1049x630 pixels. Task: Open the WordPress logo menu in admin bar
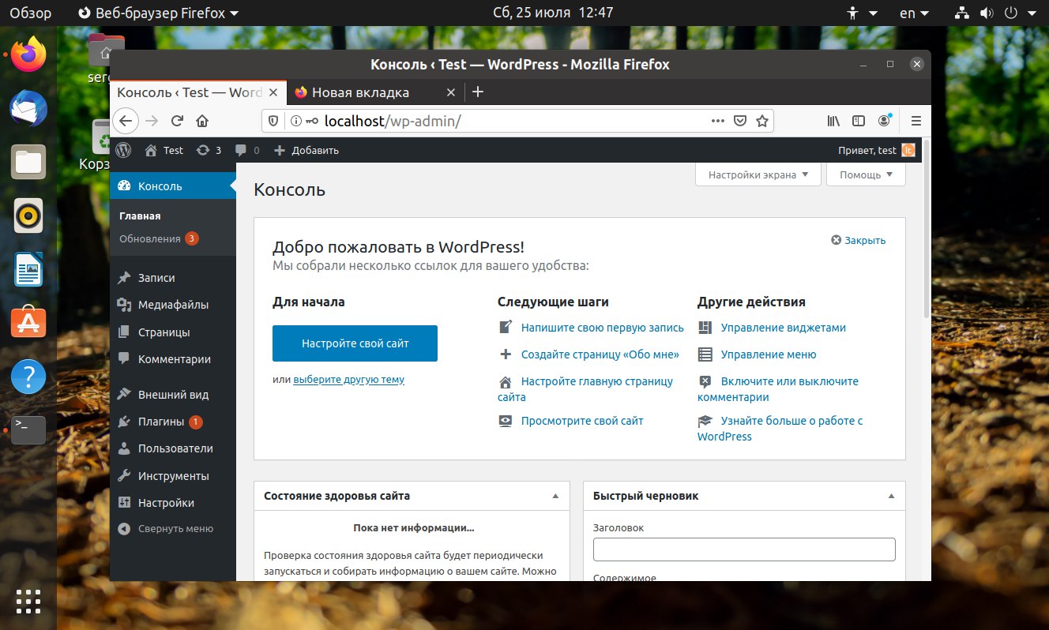coord(123,150)
